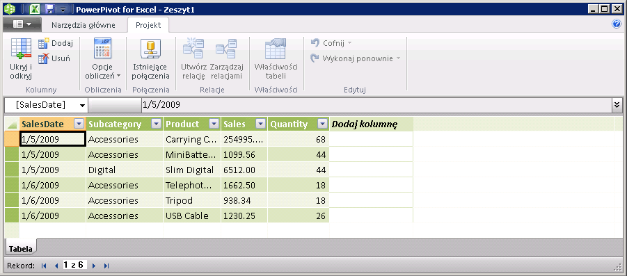Go to the first record

(x=44, y=266)
